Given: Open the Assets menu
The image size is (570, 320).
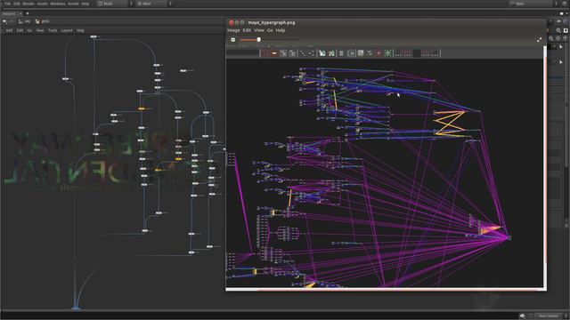Looking at the screenshot, I should point(42,4).
